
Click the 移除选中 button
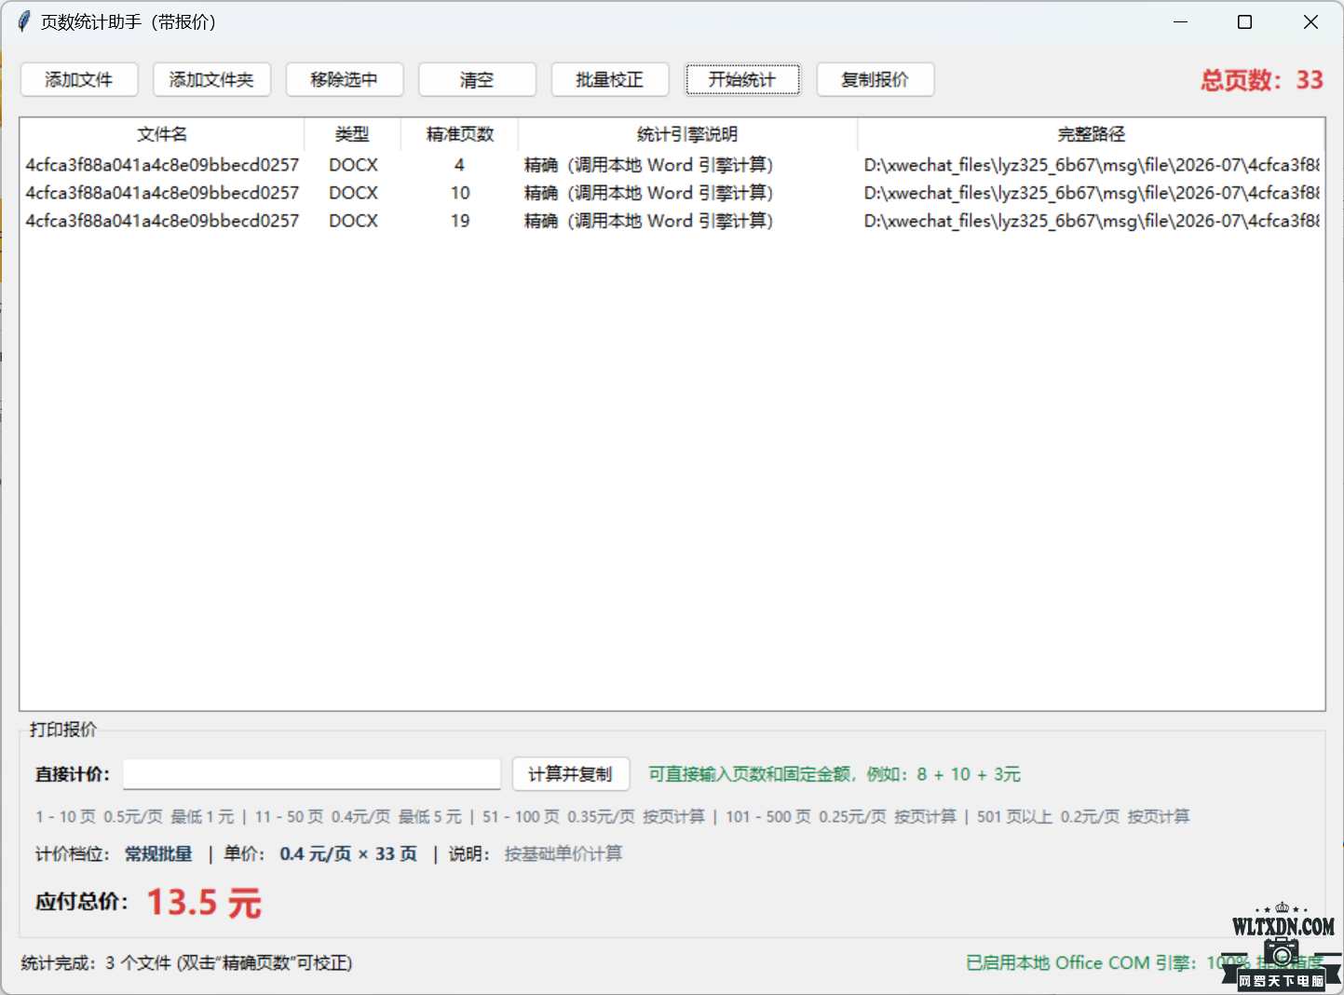coord(345,80)
